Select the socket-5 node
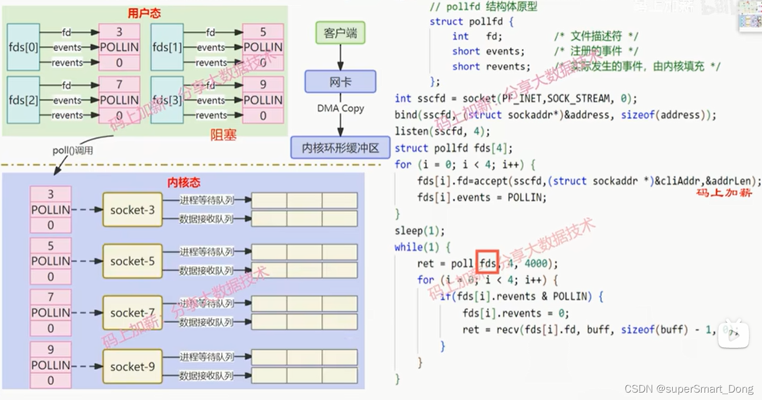 click(132, 260)
